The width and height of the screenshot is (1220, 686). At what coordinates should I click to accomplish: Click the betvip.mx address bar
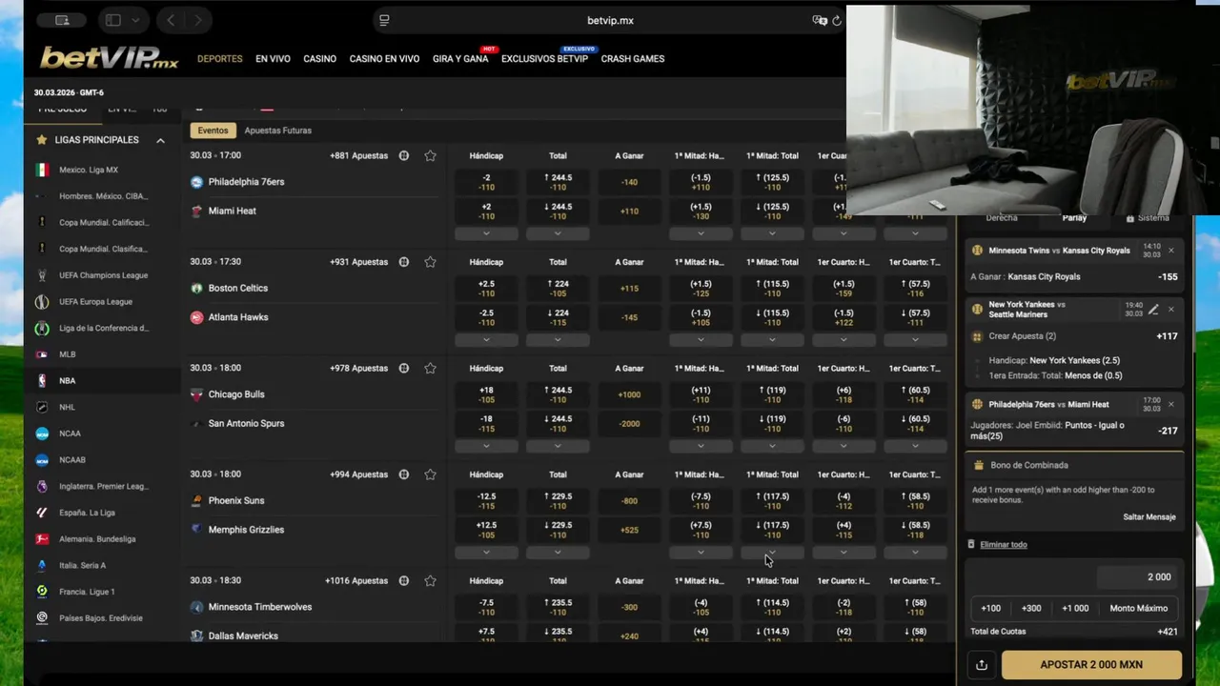[x=610, y=20]
